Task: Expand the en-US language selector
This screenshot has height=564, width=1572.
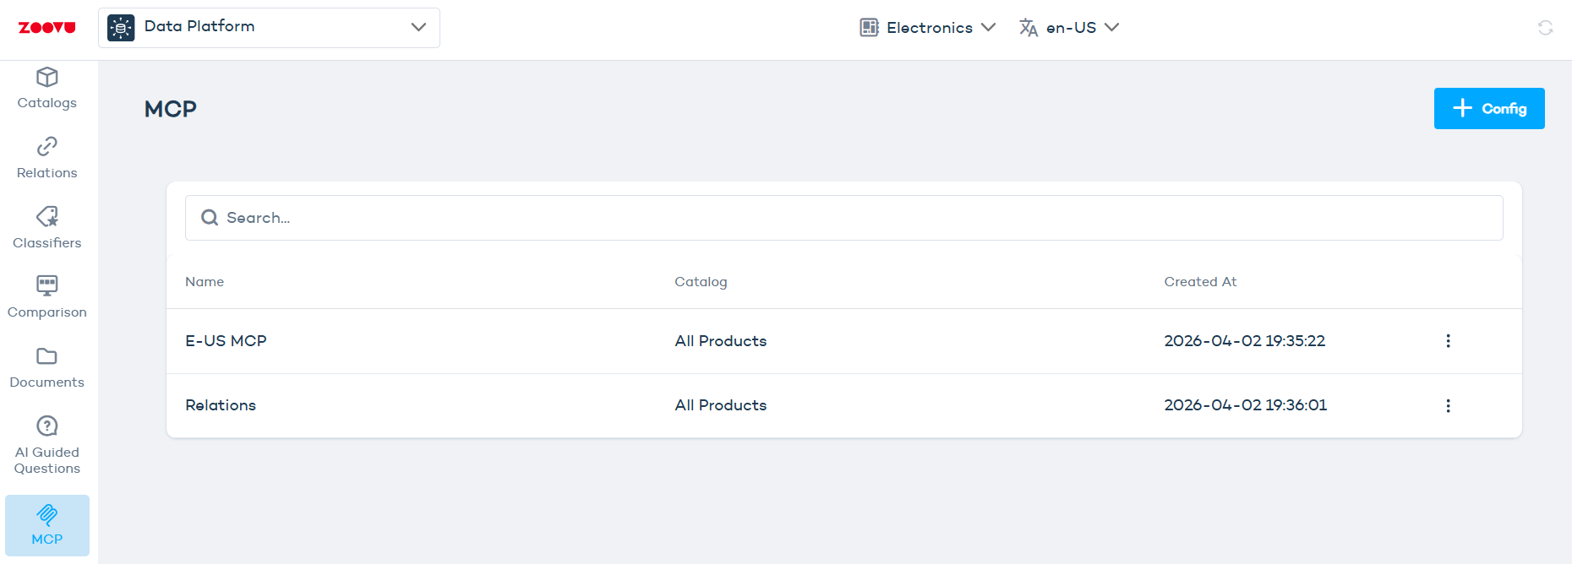Action: 1069,28
